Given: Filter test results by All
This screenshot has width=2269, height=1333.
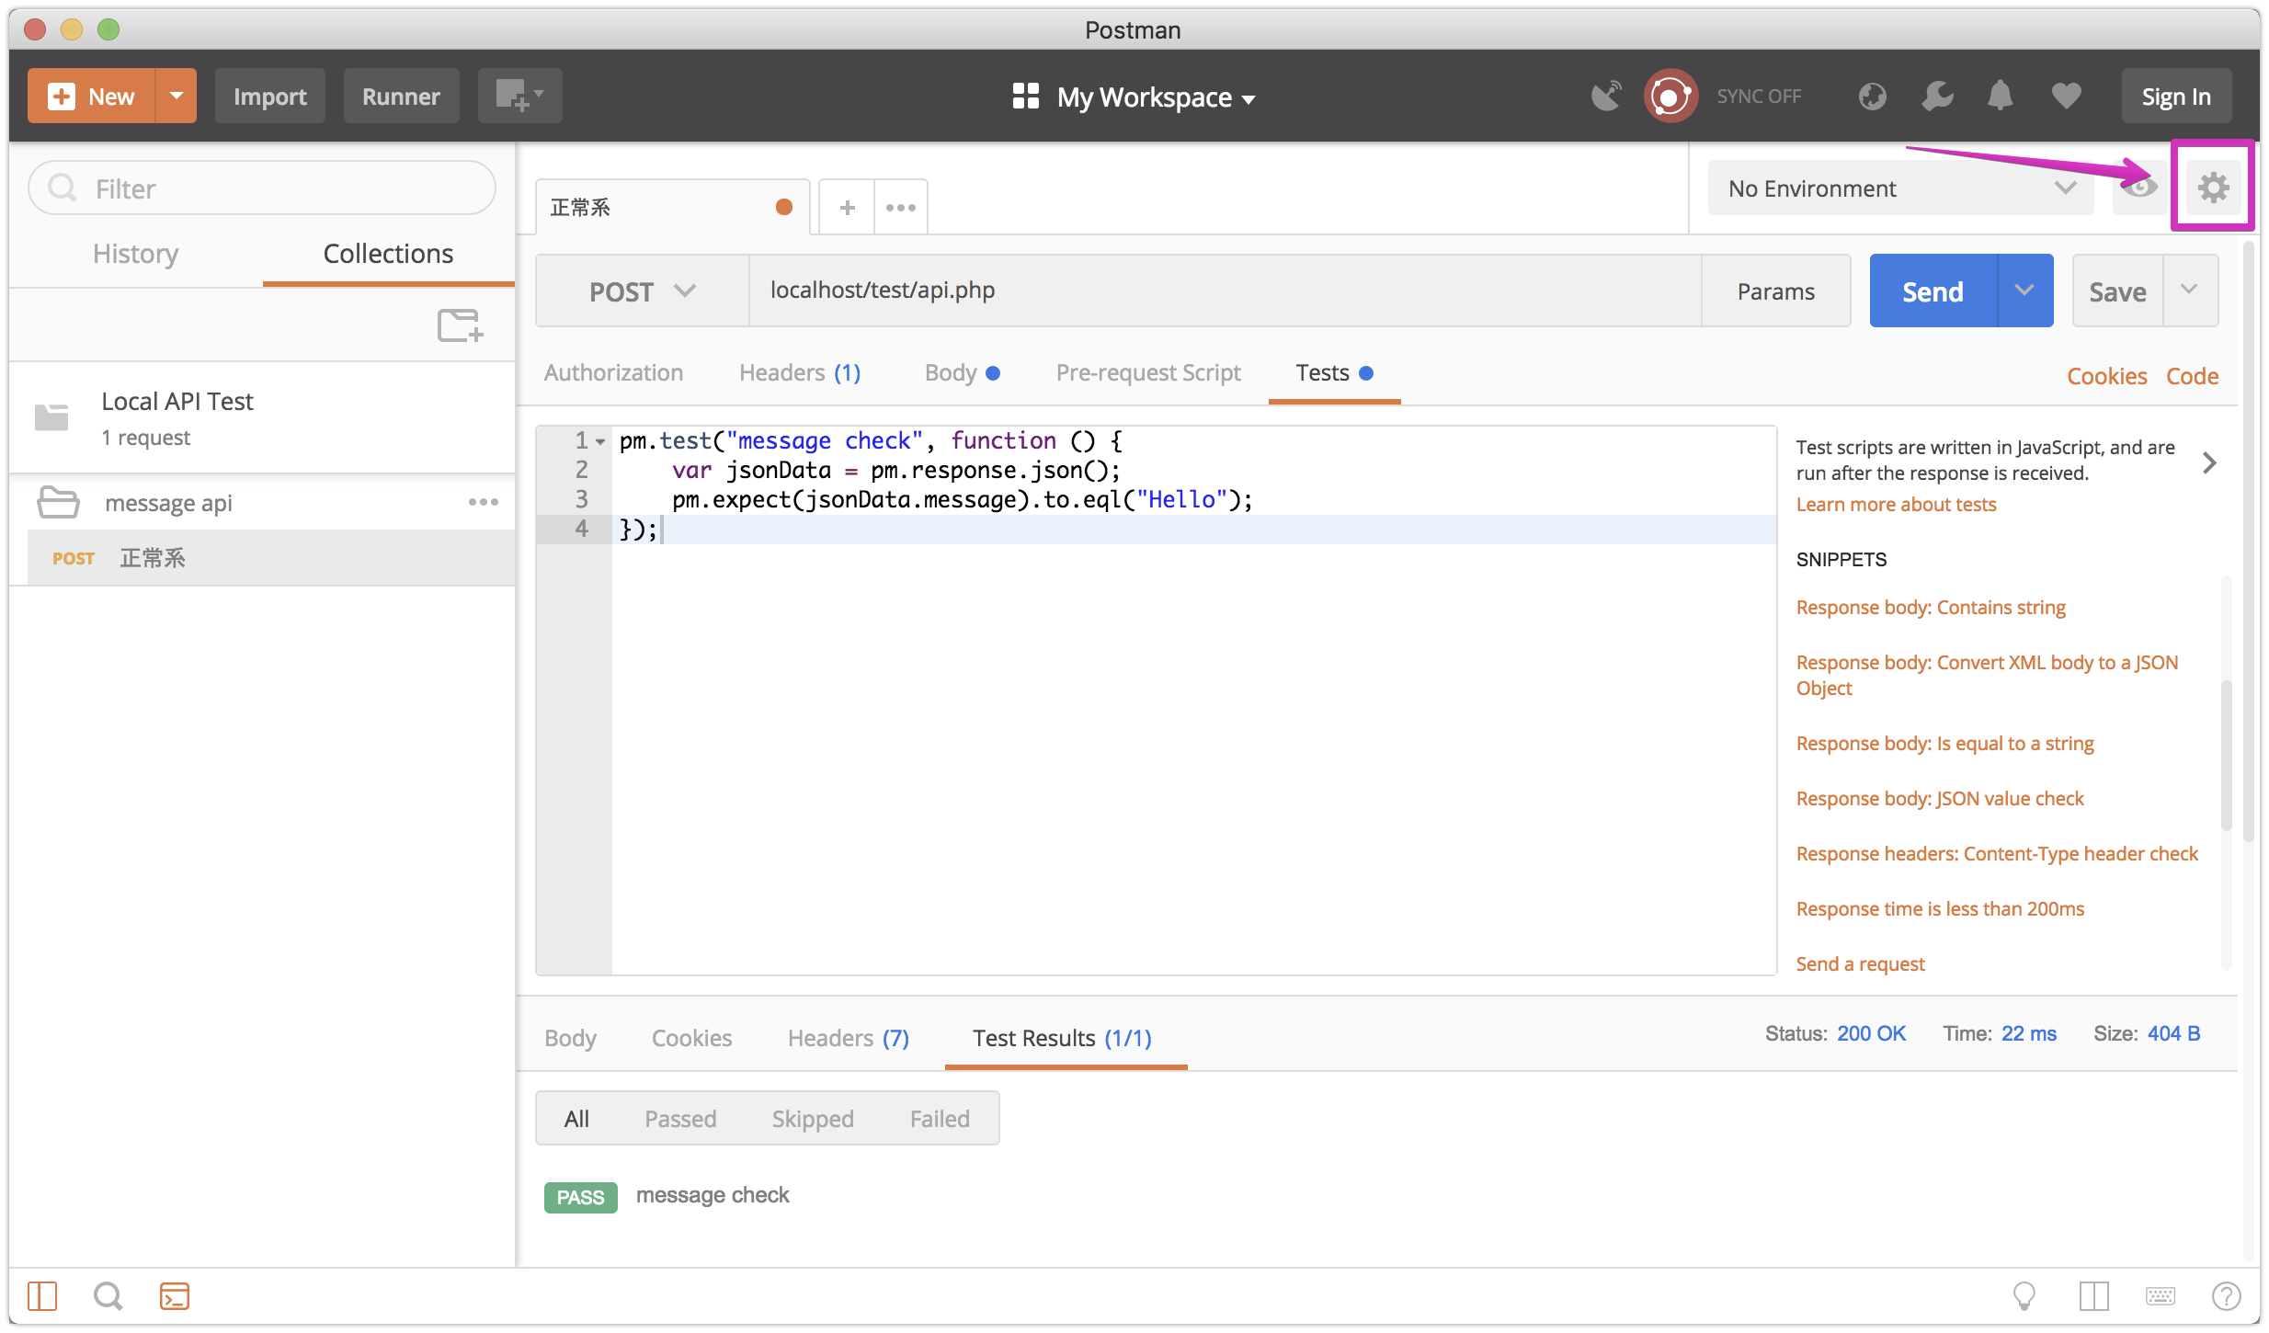Looking at the screenshot, I should point(576,1119).
